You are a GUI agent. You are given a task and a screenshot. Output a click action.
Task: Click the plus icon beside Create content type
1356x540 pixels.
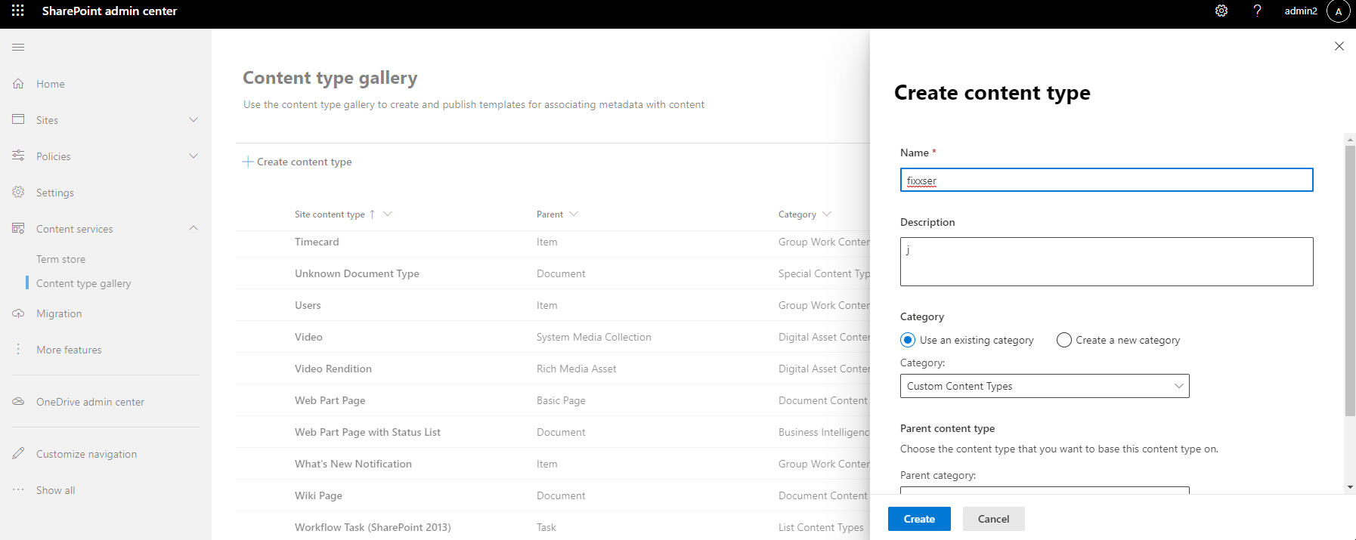click(247, 162)
